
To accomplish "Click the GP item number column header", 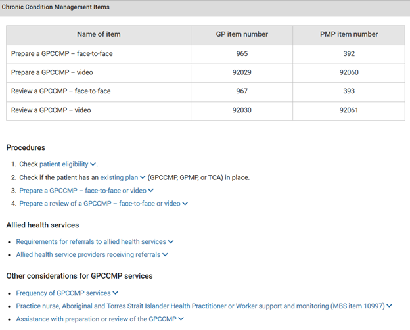I will click(x=242, y=35).
